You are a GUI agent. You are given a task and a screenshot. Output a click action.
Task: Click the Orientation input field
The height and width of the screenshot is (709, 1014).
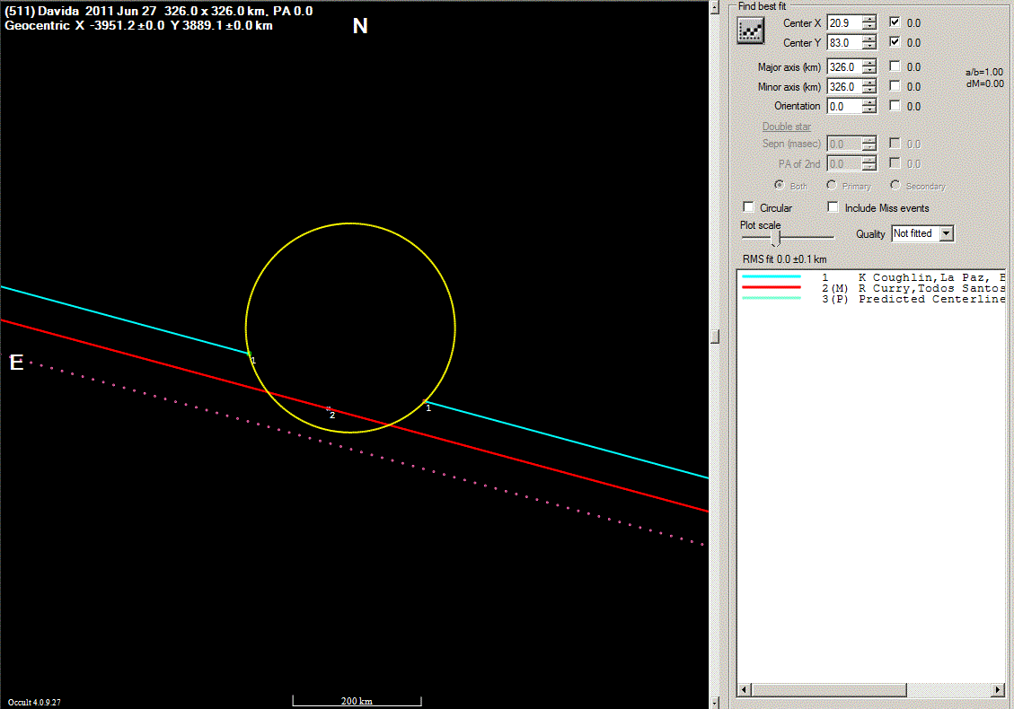(844, 106)
